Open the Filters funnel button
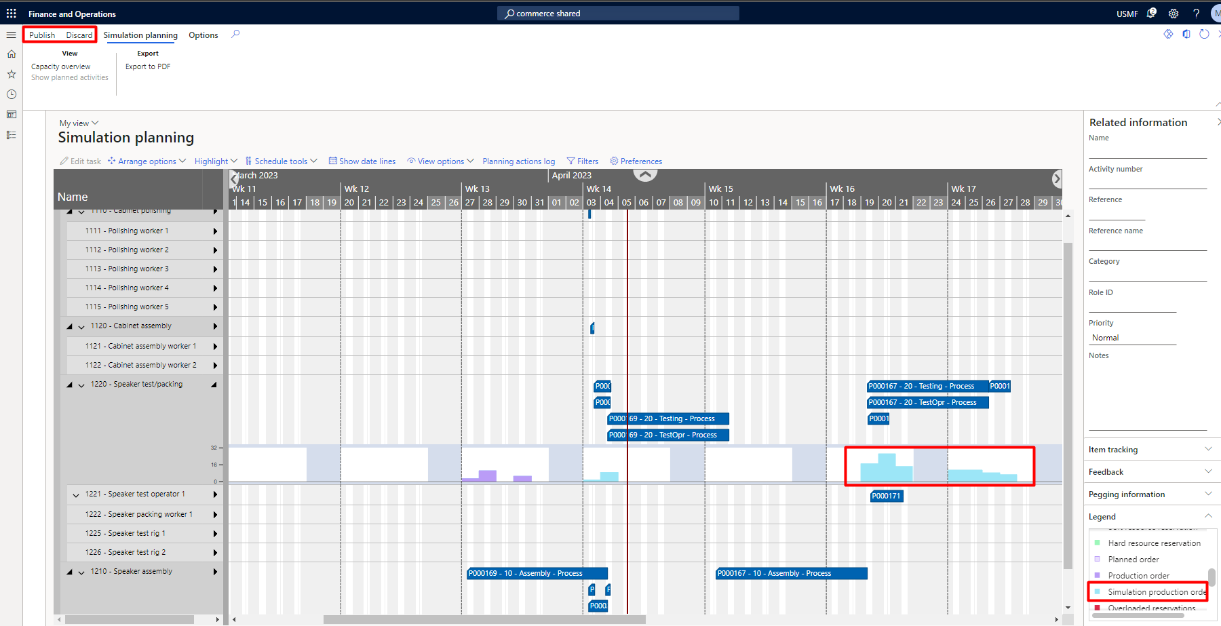 583,161
